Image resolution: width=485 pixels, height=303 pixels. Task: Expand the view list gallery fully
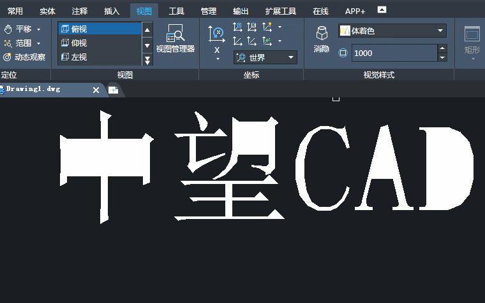[147, 60]
